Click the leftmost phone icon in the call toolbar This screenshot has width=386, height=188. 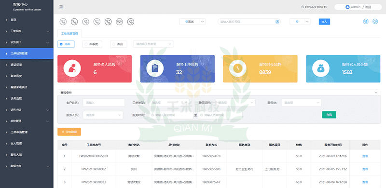[x=63, y=22]
